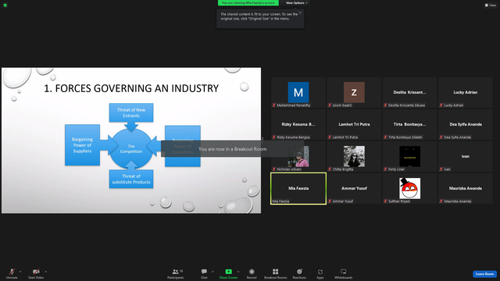Click 'The Competition' circle in the diagram
Image resolution: width=500 pixels, height=281 pixels.
(131, 149)
